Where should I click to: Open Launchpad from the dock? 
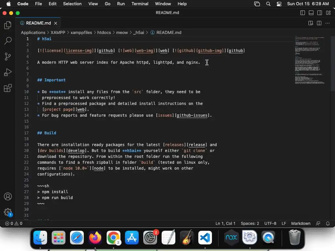click(x=59, y=238)
